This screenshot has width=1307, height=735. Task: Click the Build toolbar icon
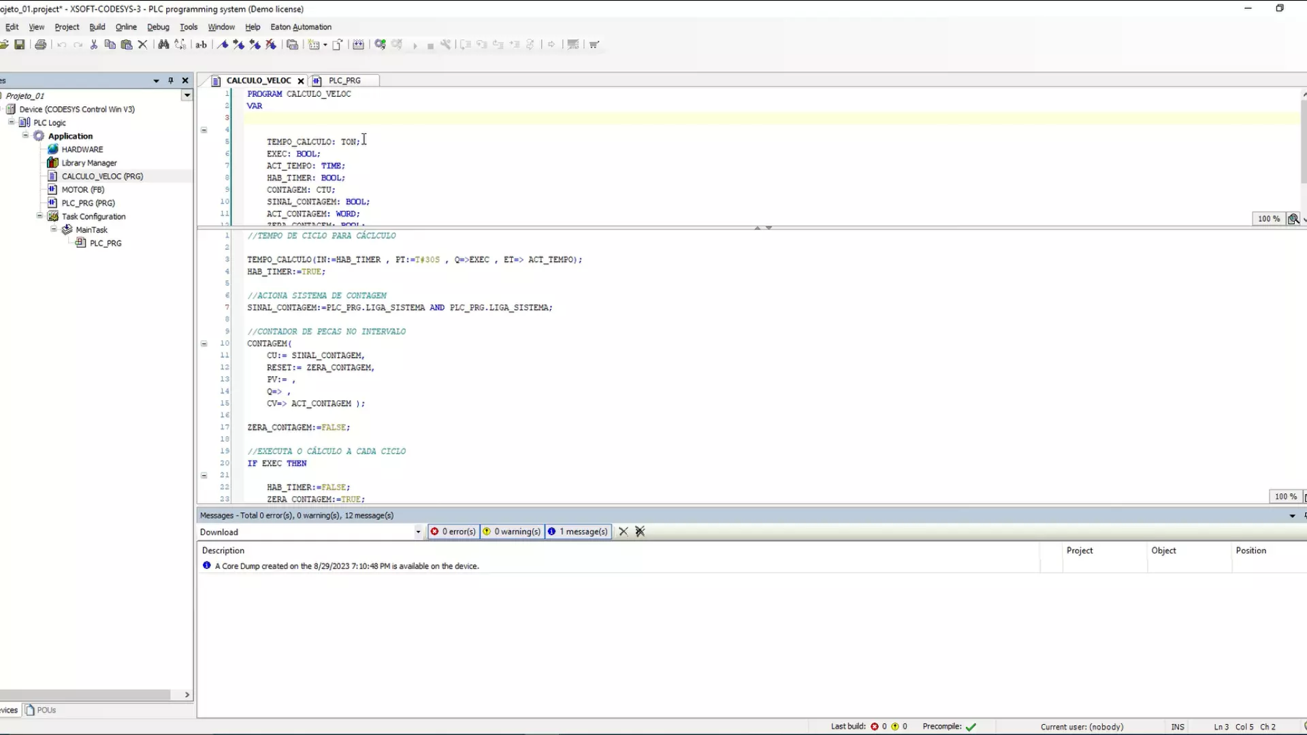click(359, 45)
